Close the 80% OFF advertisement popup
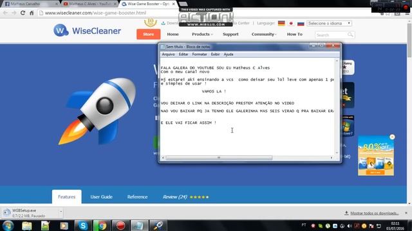Screen dimensions: 412x231 click(392, 137)
